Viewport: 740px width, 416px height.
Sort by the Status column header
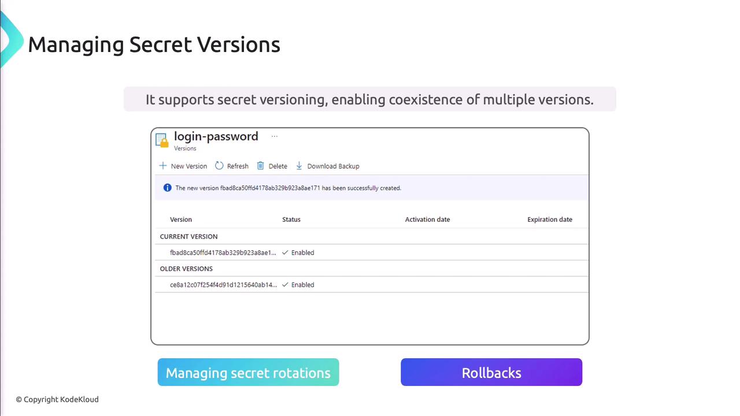point(291,220)
